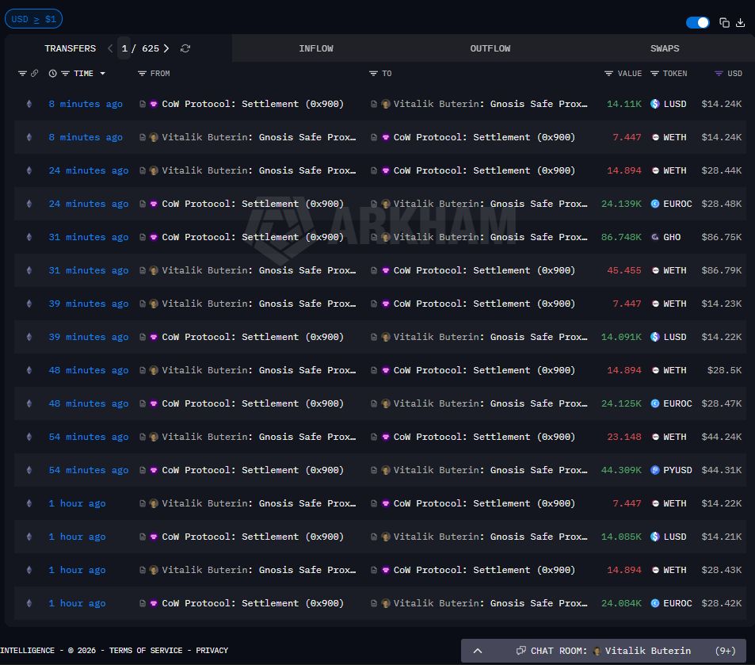Image resolution: width=755 pixels, height=665 pixels.
Task: Click the next page arrow
Action: (166, 48)
